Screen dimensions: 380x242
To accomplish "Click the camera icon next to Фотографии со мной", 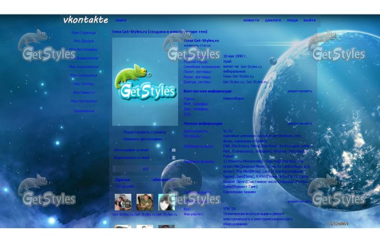I will pyautogui.click(x=173, y=150).
